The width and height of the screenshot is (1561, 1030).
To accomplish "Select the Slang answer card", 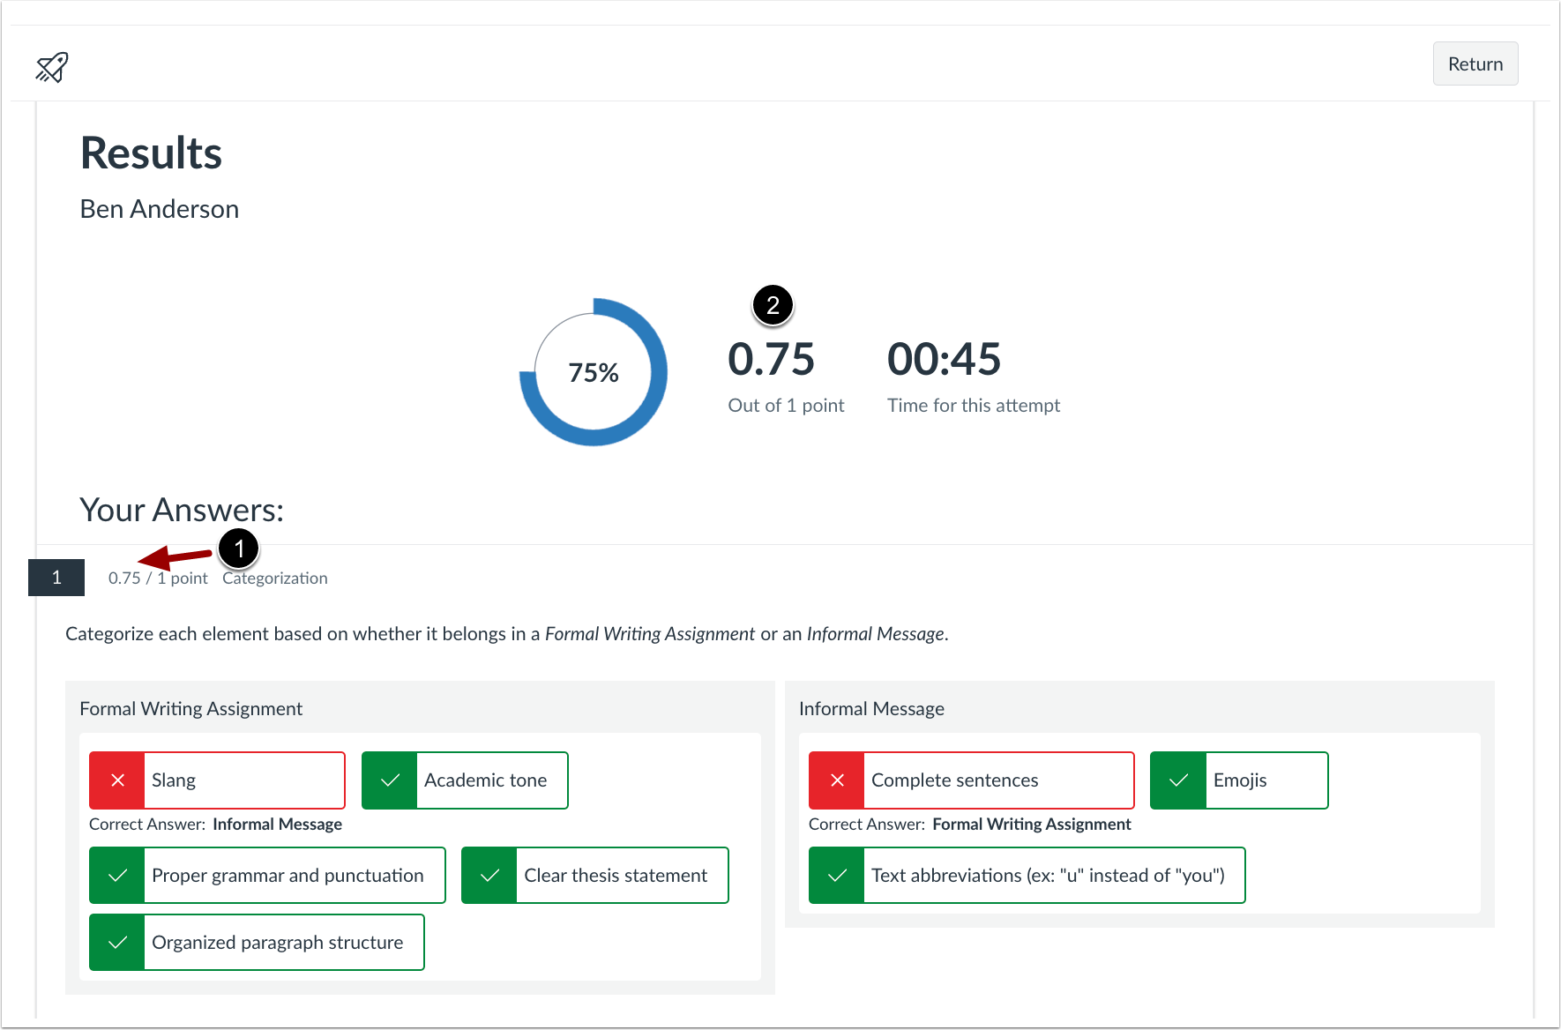I will (x=216, y=780).
